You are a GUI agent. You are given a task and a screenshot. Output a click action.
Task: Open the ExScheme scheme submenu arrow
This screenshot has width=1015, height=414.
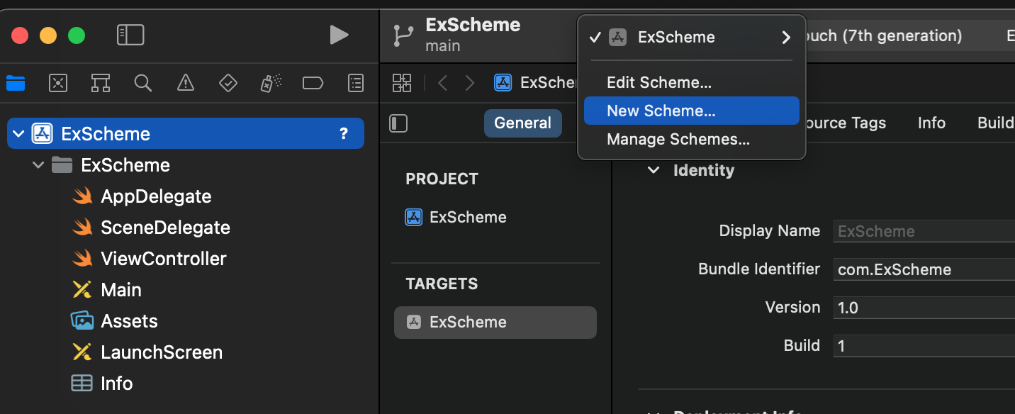click(786, 37)
